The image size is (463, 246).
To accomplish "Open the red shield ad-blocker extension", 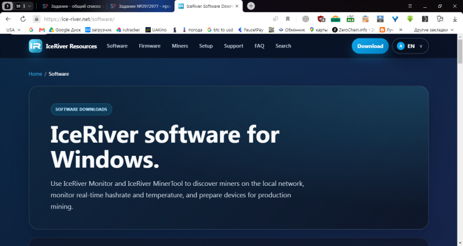I will click(321, 19).
